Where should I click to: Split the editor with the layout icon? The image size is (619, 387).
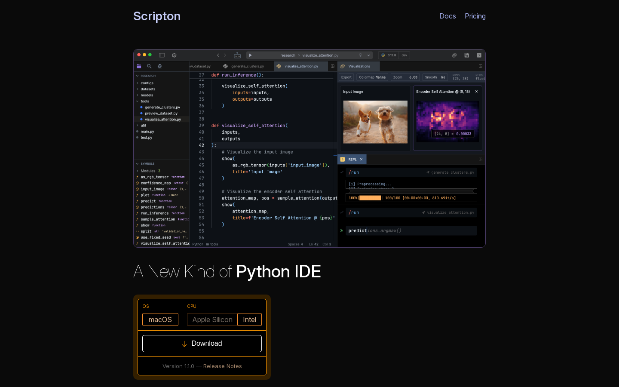point(332,66)
